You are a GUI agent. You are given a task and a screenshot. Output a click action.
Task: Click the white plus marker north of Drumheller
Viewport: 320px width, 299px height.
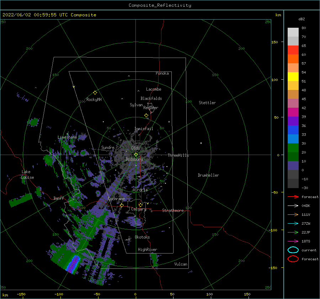click(201, 143)
